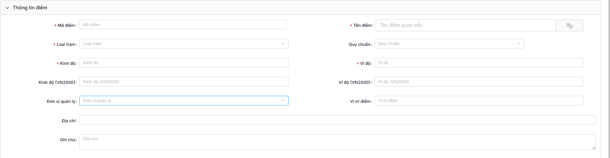Image resolution: width=610 pixels, height=158 pixels.
Task: Click inside the Ghi chú textarea
Action: (x=337, y=142)
